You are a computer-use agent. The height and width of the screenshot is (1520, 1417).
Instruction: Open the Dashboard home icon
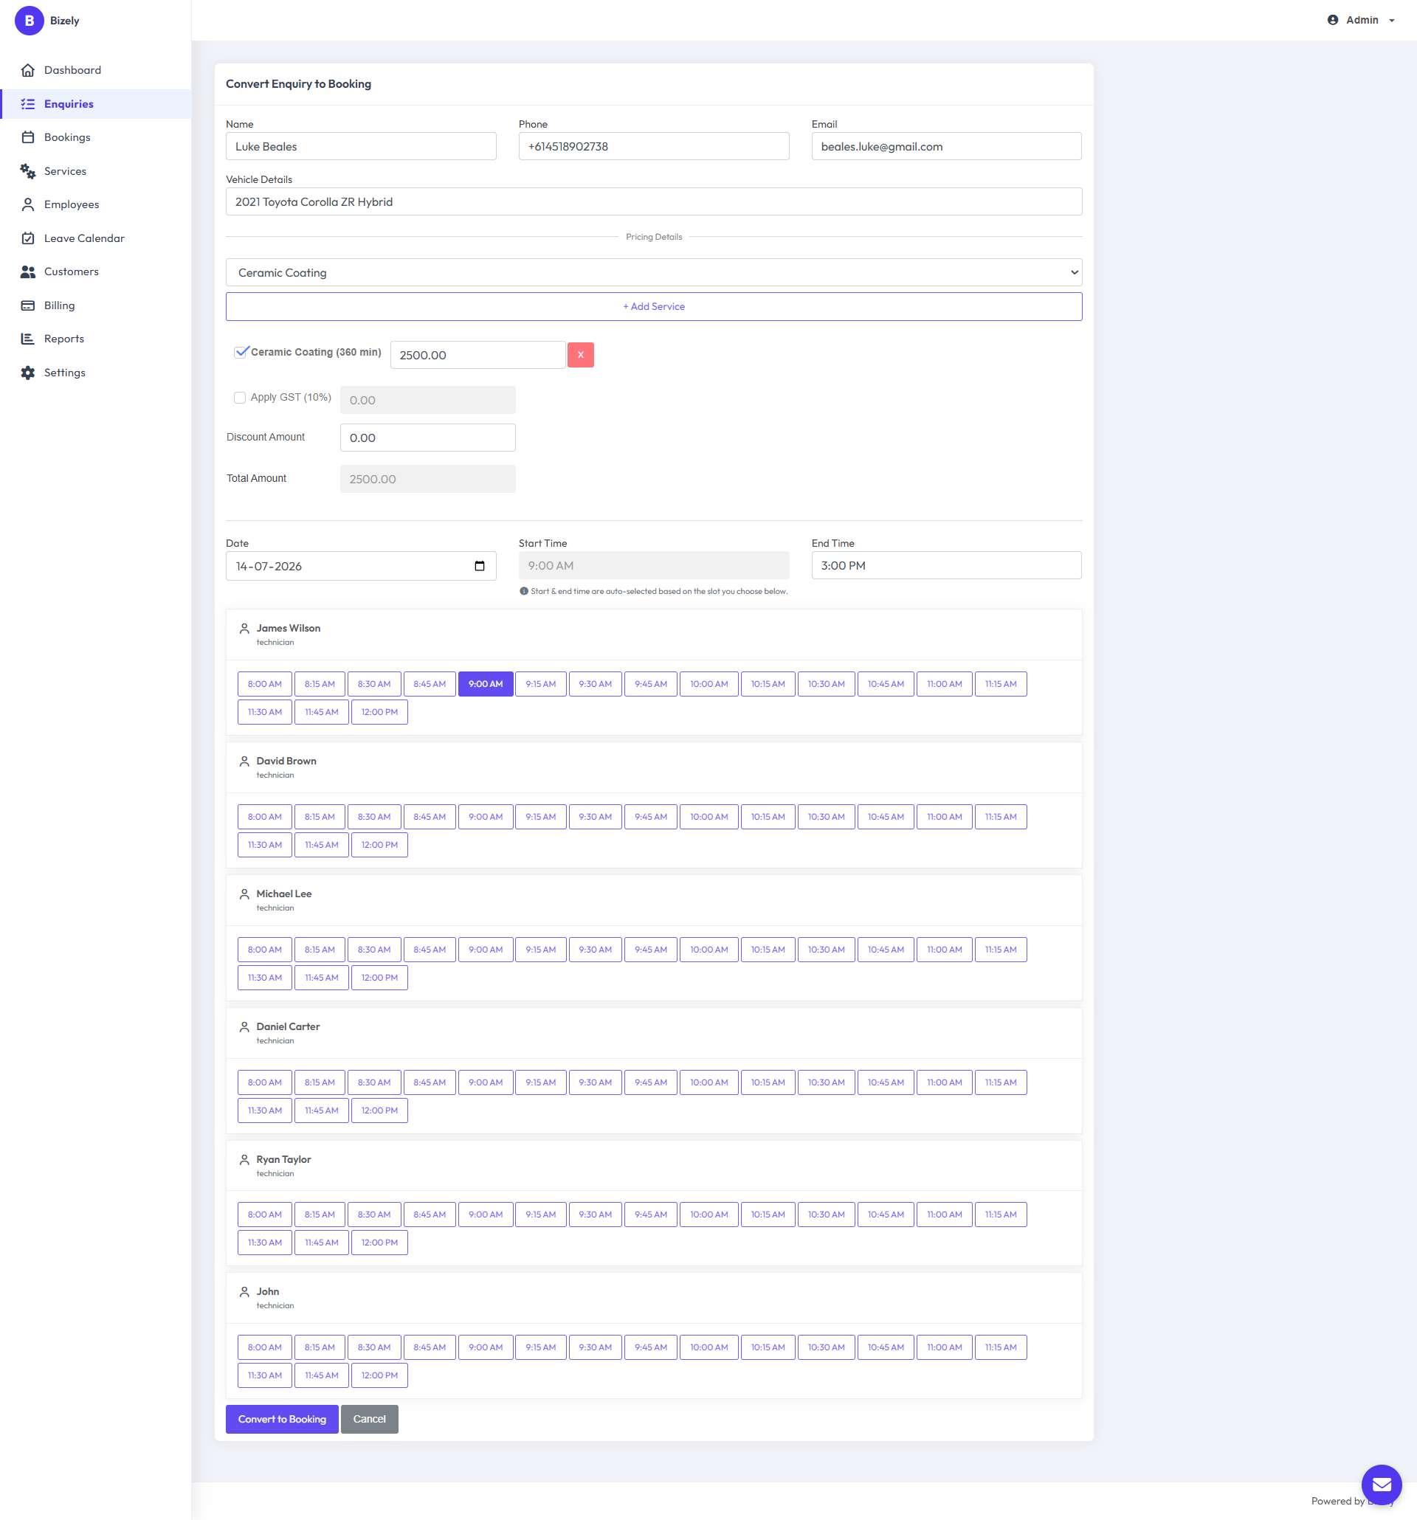tap(28, 70)
